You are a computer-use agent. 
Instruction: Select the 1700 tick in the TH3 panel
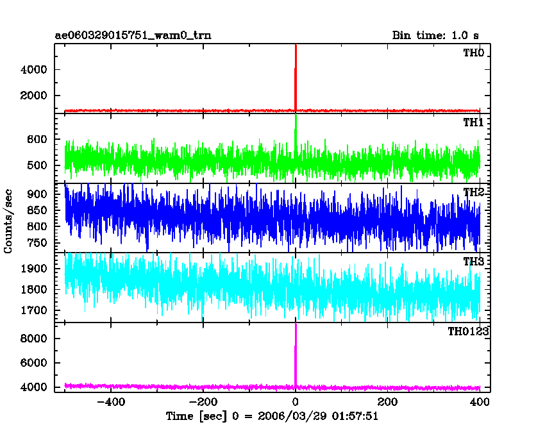pyautogui.click(x=34, y=310)
